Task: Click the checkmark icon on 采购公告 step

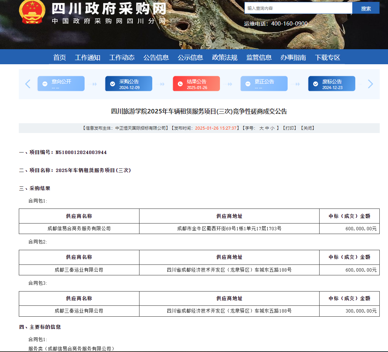Action: pyautogui.click(x=112, y=84)
